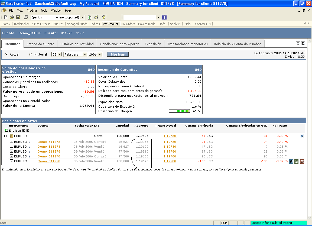Click the EURUSD chart icon in Corto row
Image resolution: width=312 pixels, height=226 pixels.
pyautogui.click(x=11, y=136)
